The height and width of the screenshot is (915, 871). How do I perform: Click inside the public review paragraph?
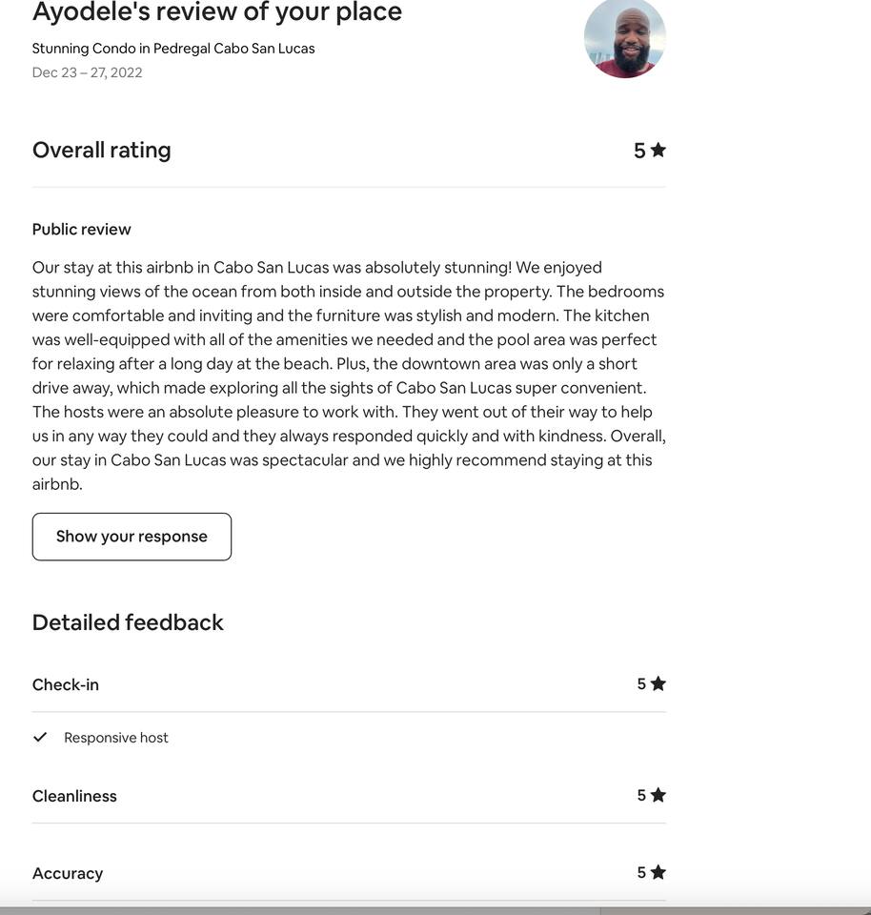point(349,376)
